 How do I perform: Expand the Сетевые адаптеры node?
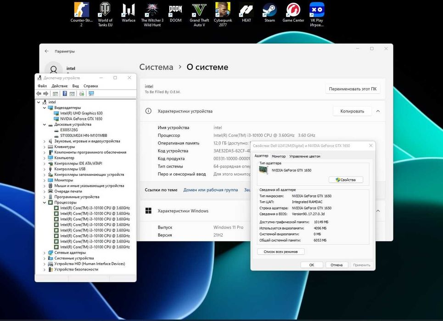point(45,253)
